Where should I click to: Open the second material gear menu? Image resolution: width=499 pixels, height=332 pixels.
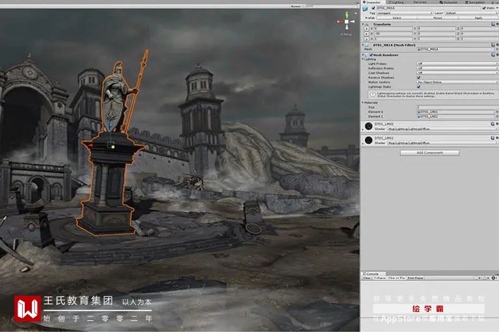[x=497, y=138]
